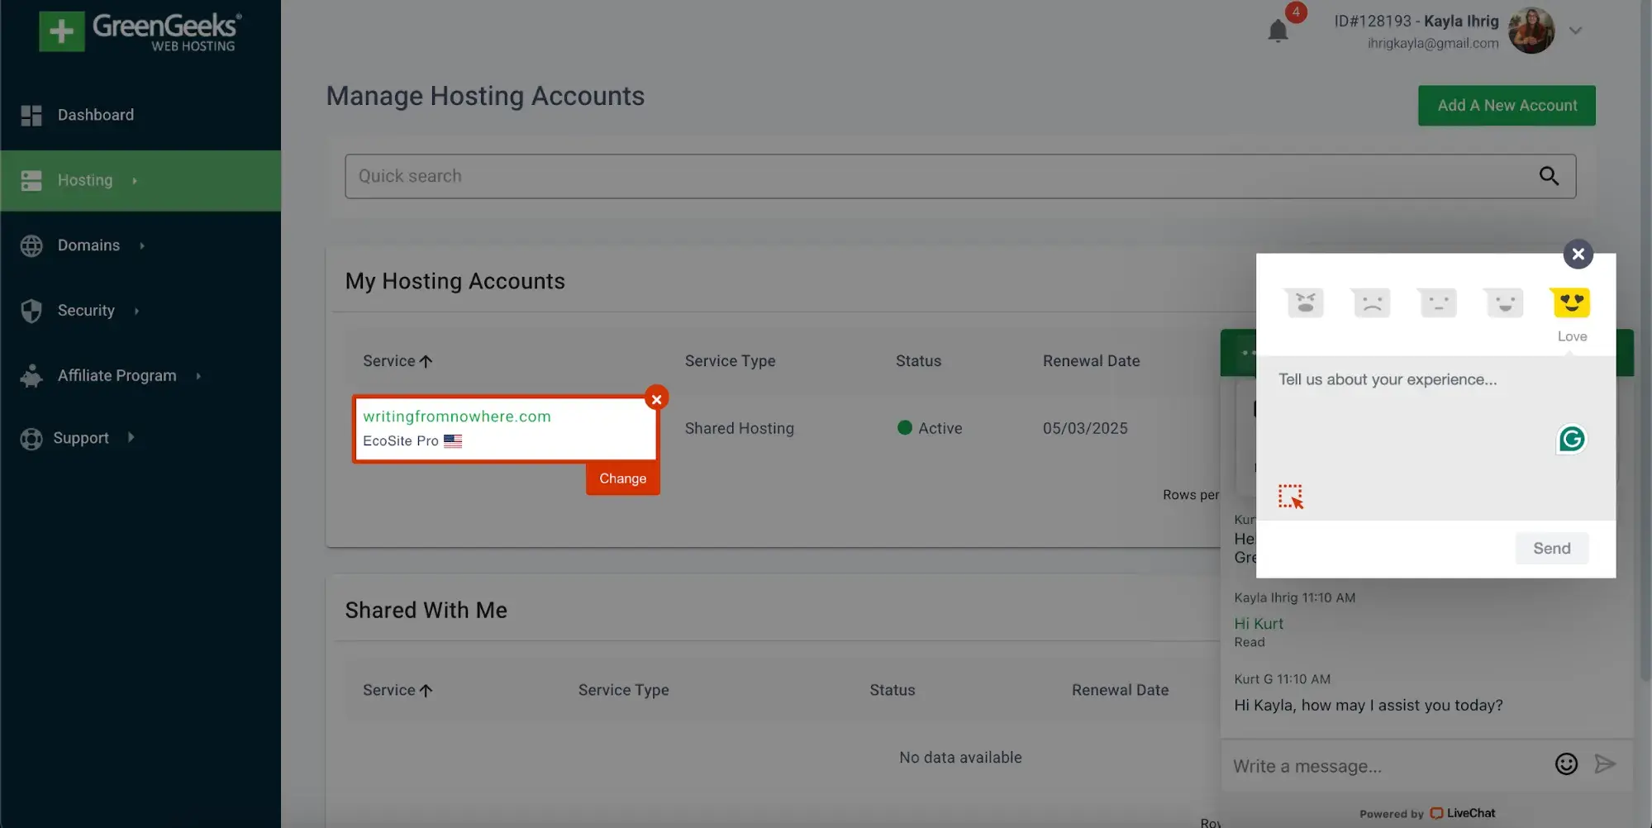Open the Dashboard menu item

[x=95, y=115]
